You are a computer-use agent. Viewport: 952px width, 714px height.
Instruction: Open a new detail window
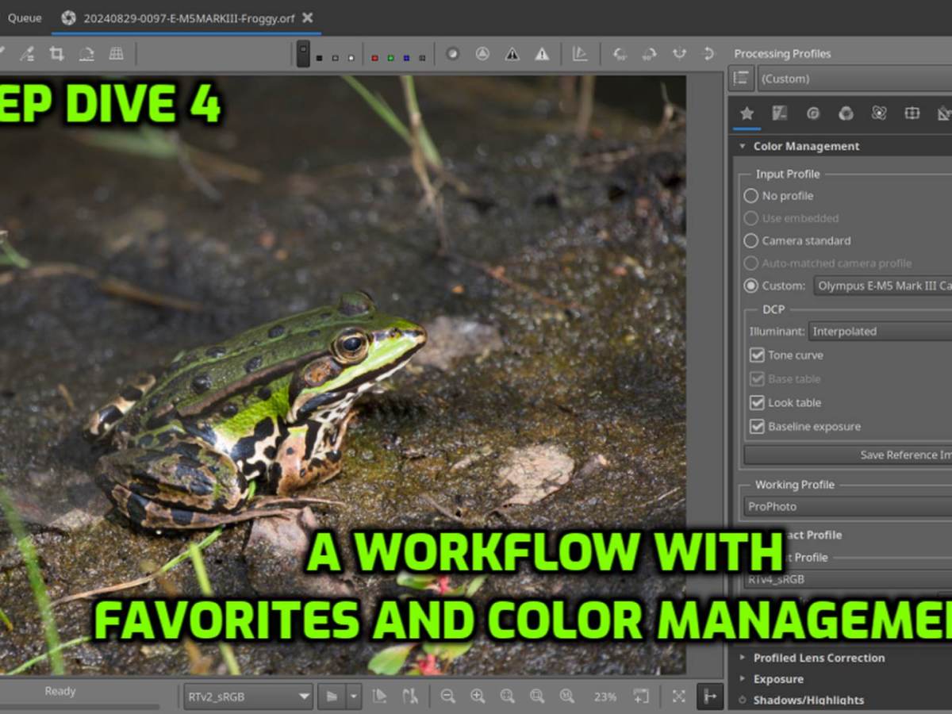click(640, 697)
